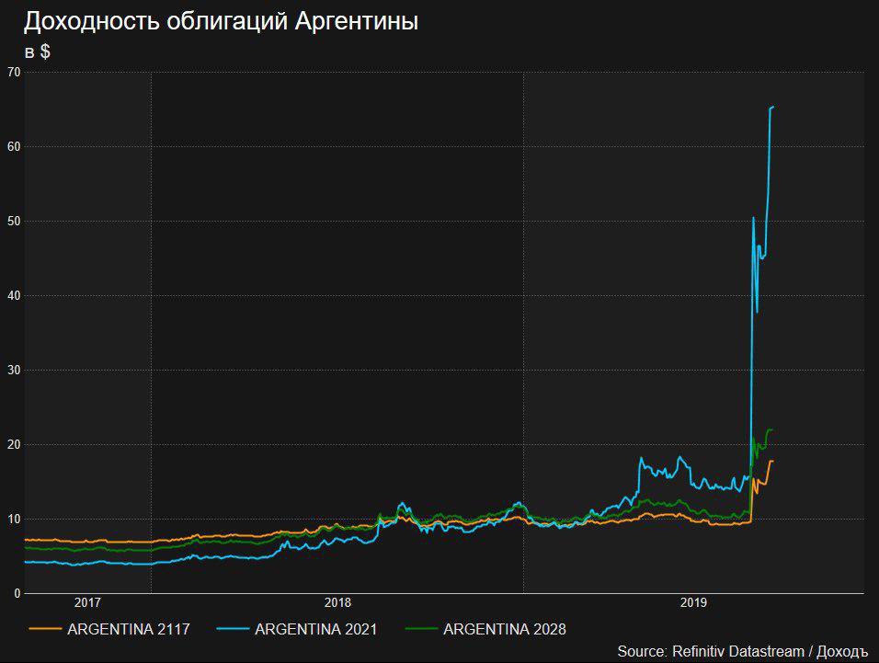Click the 2018 x-axis label
879x663 pixels.
337,602
